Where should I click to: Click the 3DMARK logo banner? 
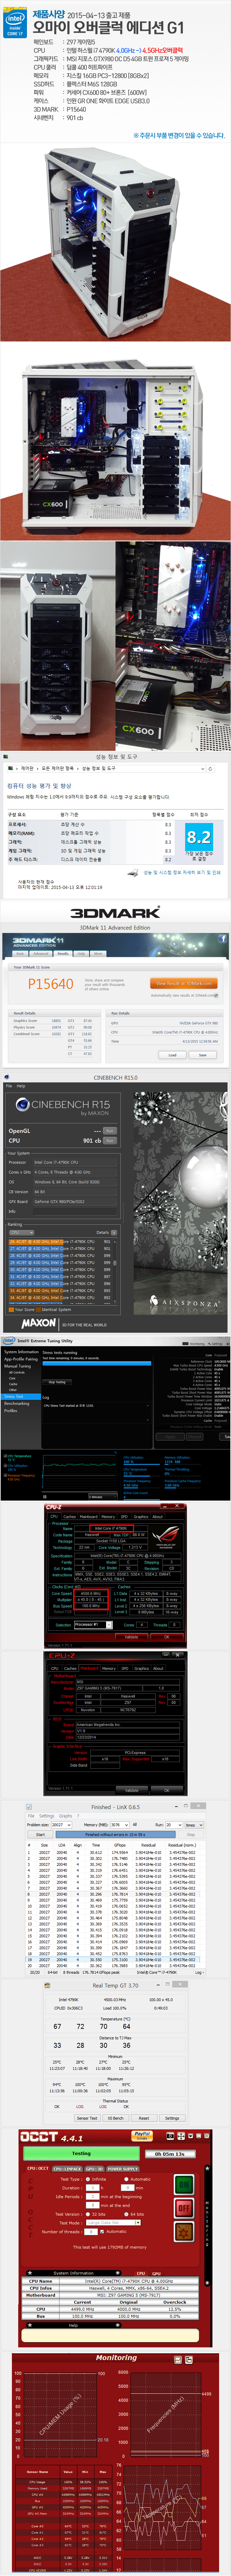coord(115,912)
